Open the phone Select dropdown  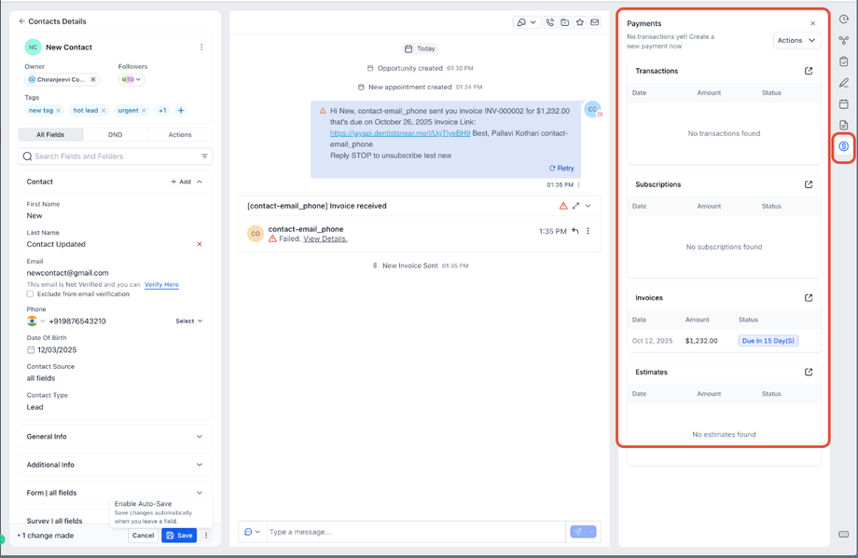point(188,321)
